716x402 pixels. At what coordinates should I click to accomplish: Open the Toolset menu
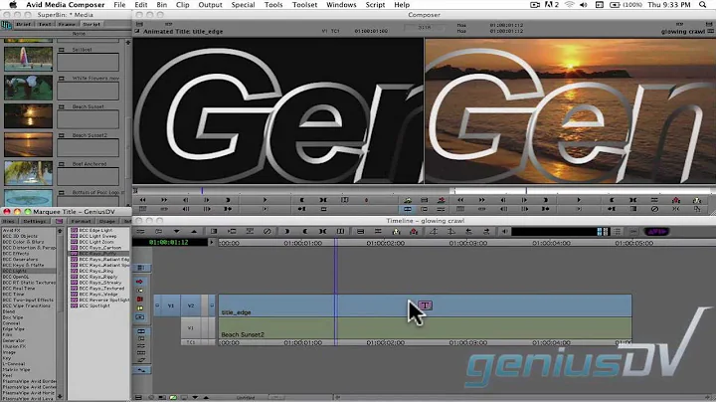tap(304, 5)
